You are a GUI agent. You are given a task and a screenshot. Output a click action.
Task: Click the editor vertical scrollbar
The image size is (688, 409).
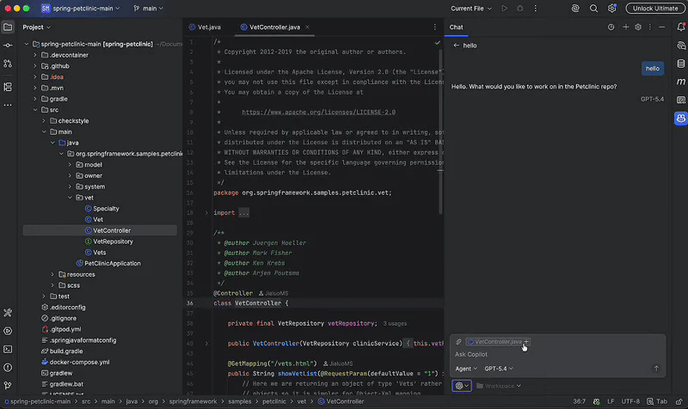pos(440,131)
